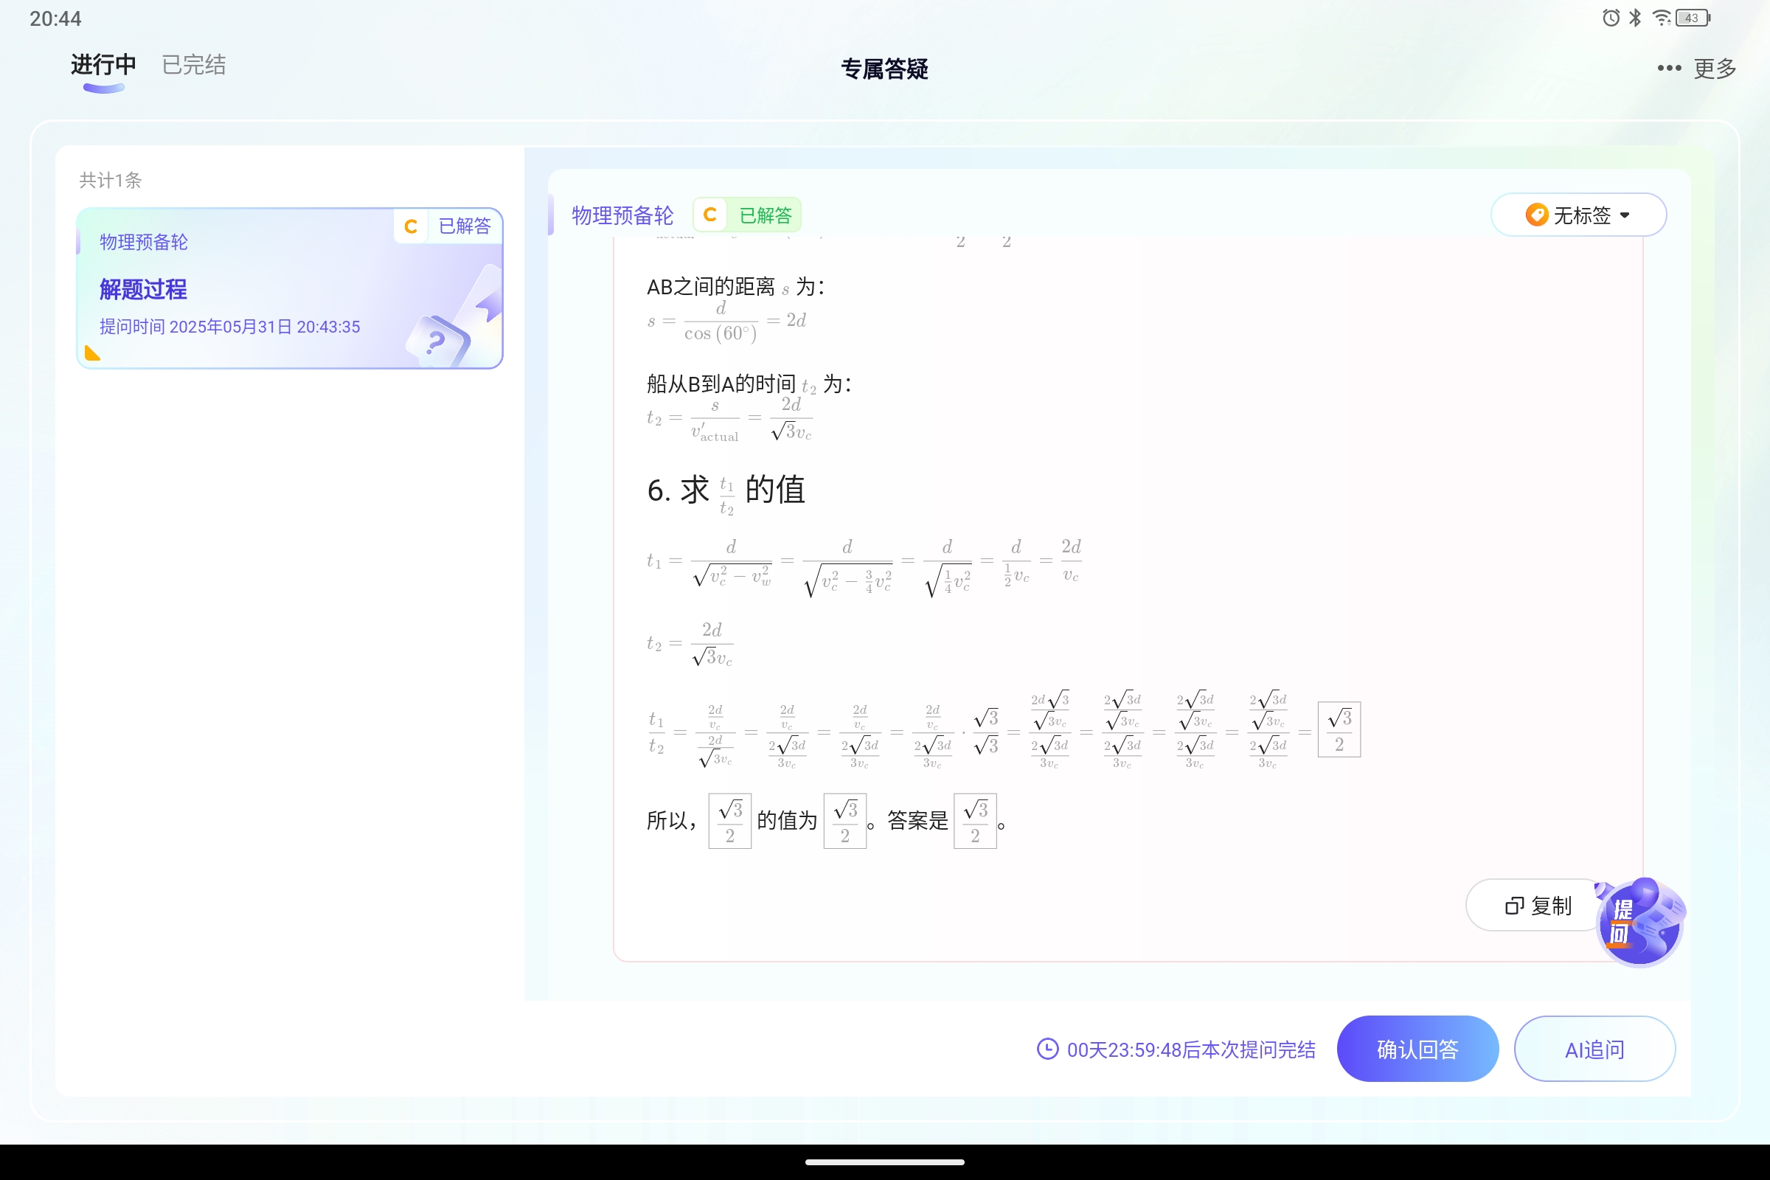Switch to the 进行中 tab
The height and width of the screenshot is (1180, 1770).
(103, 66)
